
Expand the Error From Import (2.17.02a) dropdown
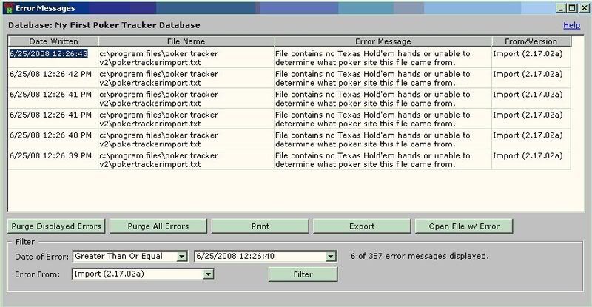click(209, 274)
